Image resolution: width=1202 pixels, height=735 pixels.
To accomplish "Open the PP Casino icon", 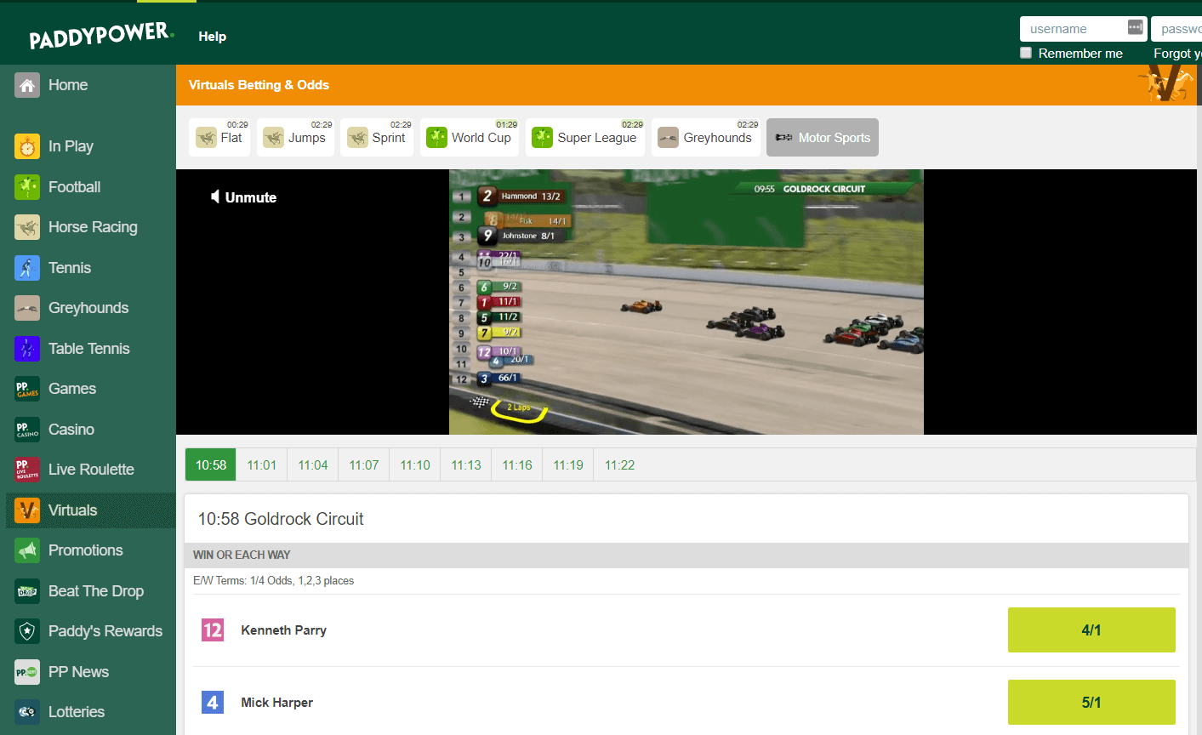I will tap(27, 430).
